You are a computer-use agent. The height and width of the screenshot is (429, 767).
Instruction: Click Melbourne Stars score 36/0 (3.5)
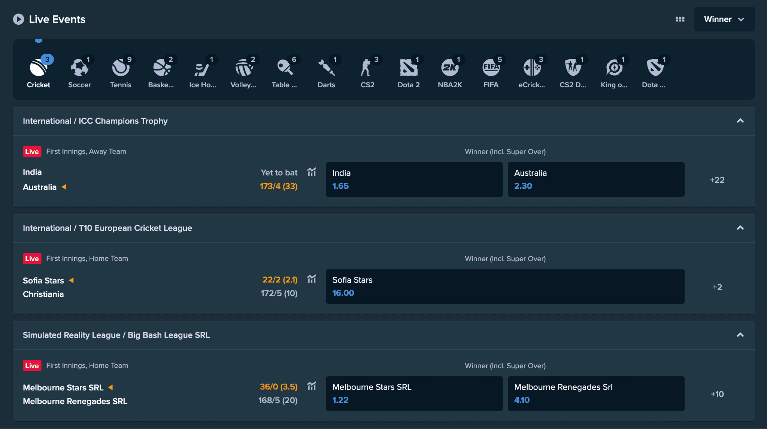click(x=279, y=387)
